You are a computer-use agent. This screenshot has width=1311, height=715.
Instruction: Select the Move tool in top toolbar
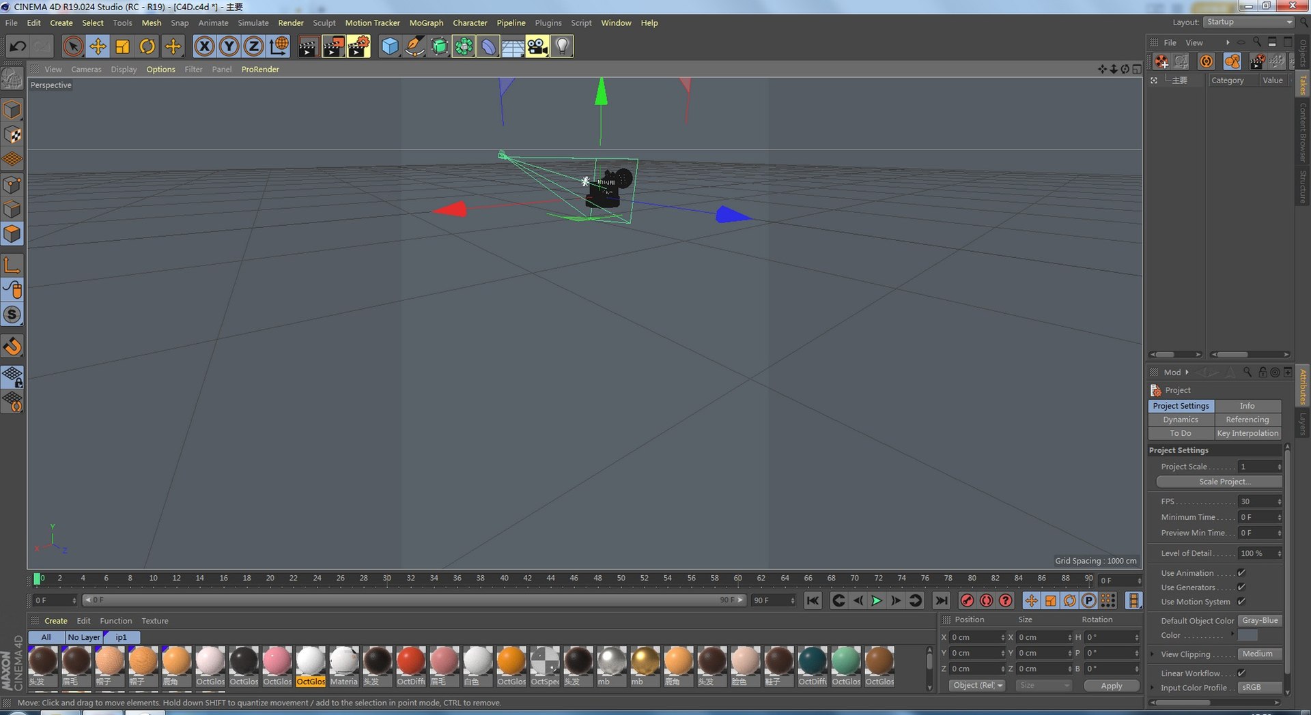click(98, 46)
